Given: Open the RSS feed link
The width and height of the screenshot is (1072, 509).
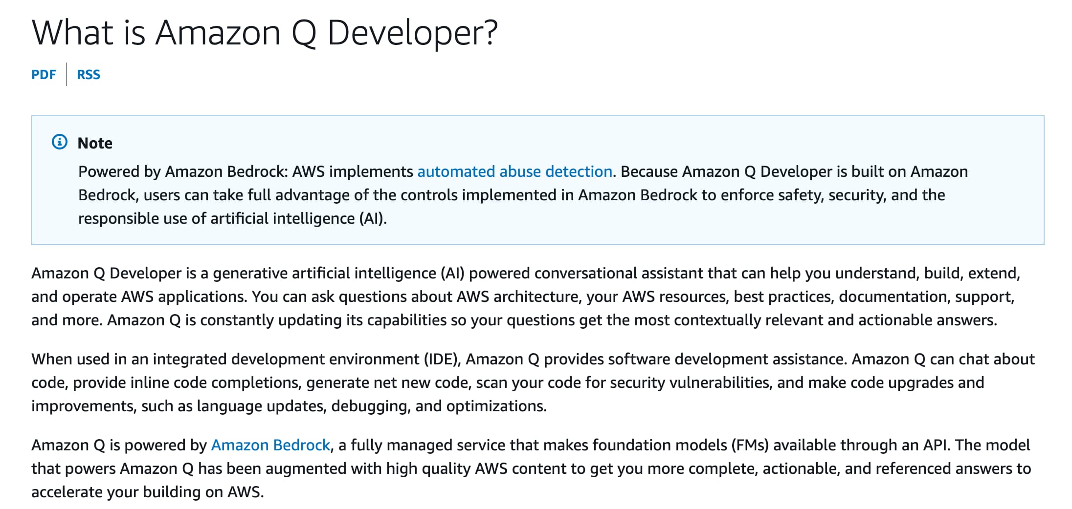Looking at the screenshot, I should click(89, 75).
